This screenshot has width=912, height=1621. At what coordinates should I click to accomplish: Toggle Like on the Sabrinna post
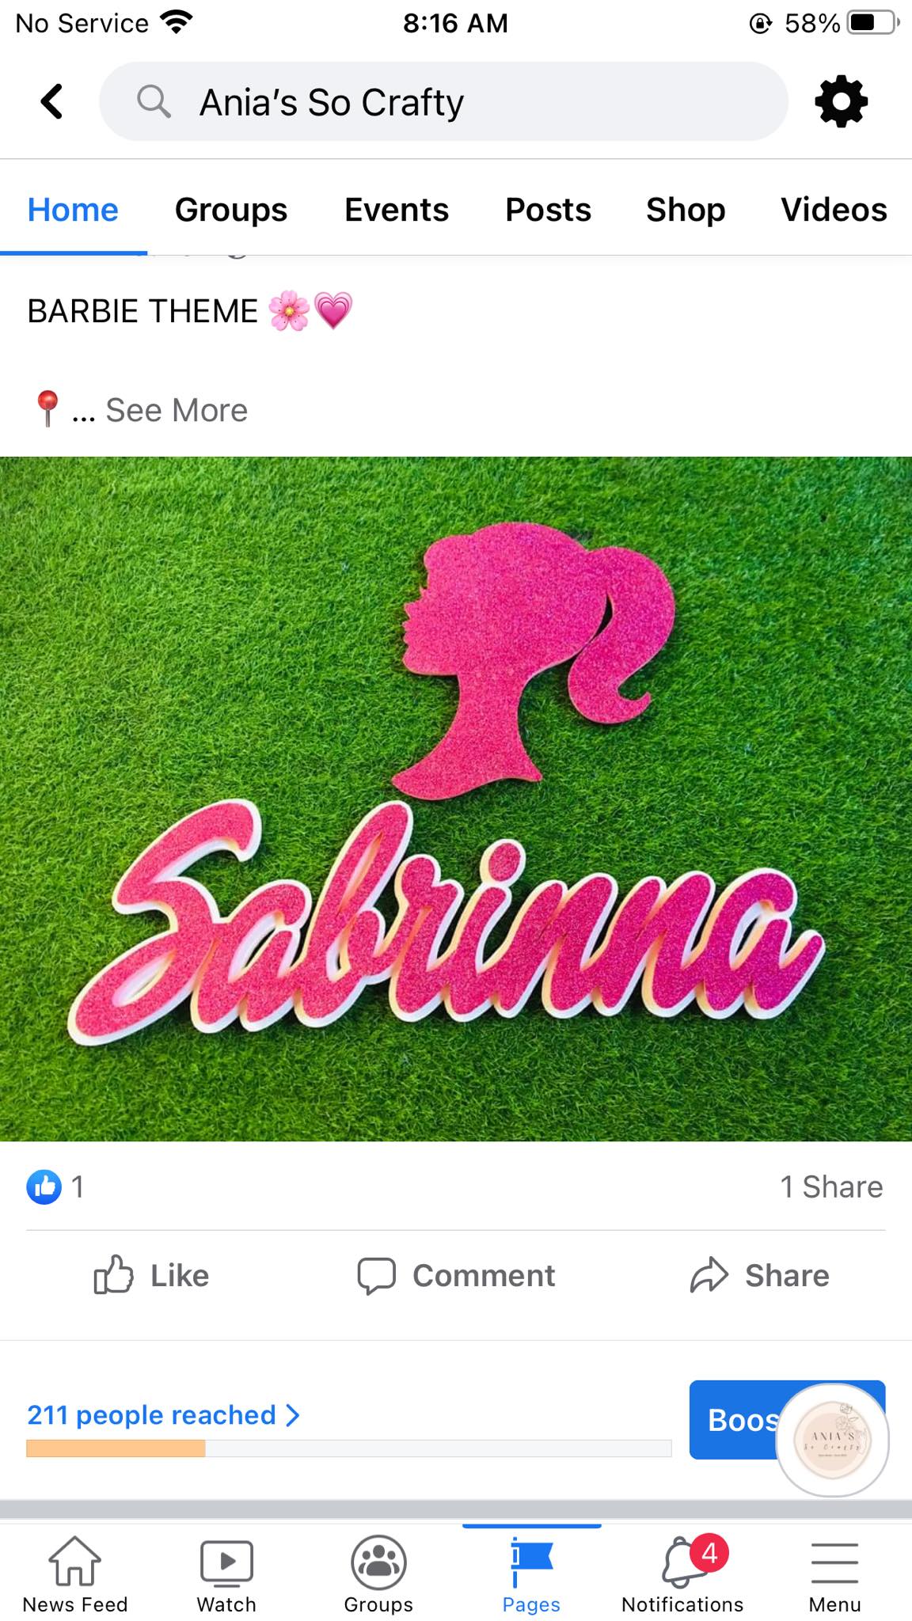click(152, 1275)
